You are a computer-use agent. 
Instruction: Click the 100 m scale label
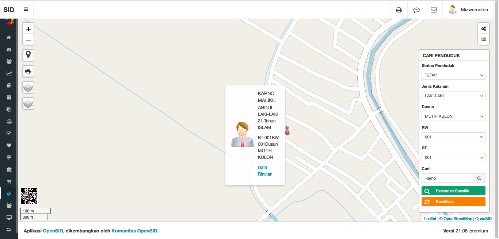point(28,211)
